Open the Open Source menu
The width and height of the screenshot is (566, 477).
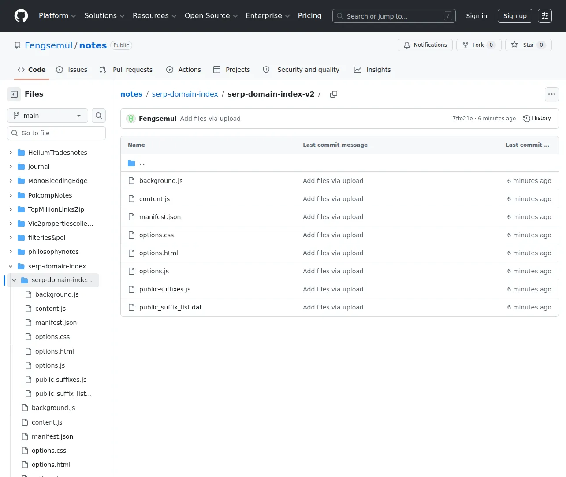[x=211, y=16]
